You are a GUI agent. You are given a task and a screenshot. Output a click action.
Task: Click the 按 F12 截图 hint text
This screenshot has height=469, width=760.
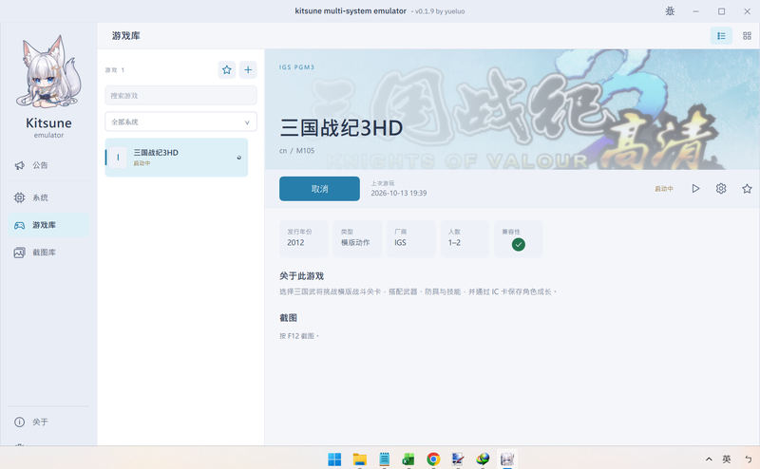pos(298,336)
